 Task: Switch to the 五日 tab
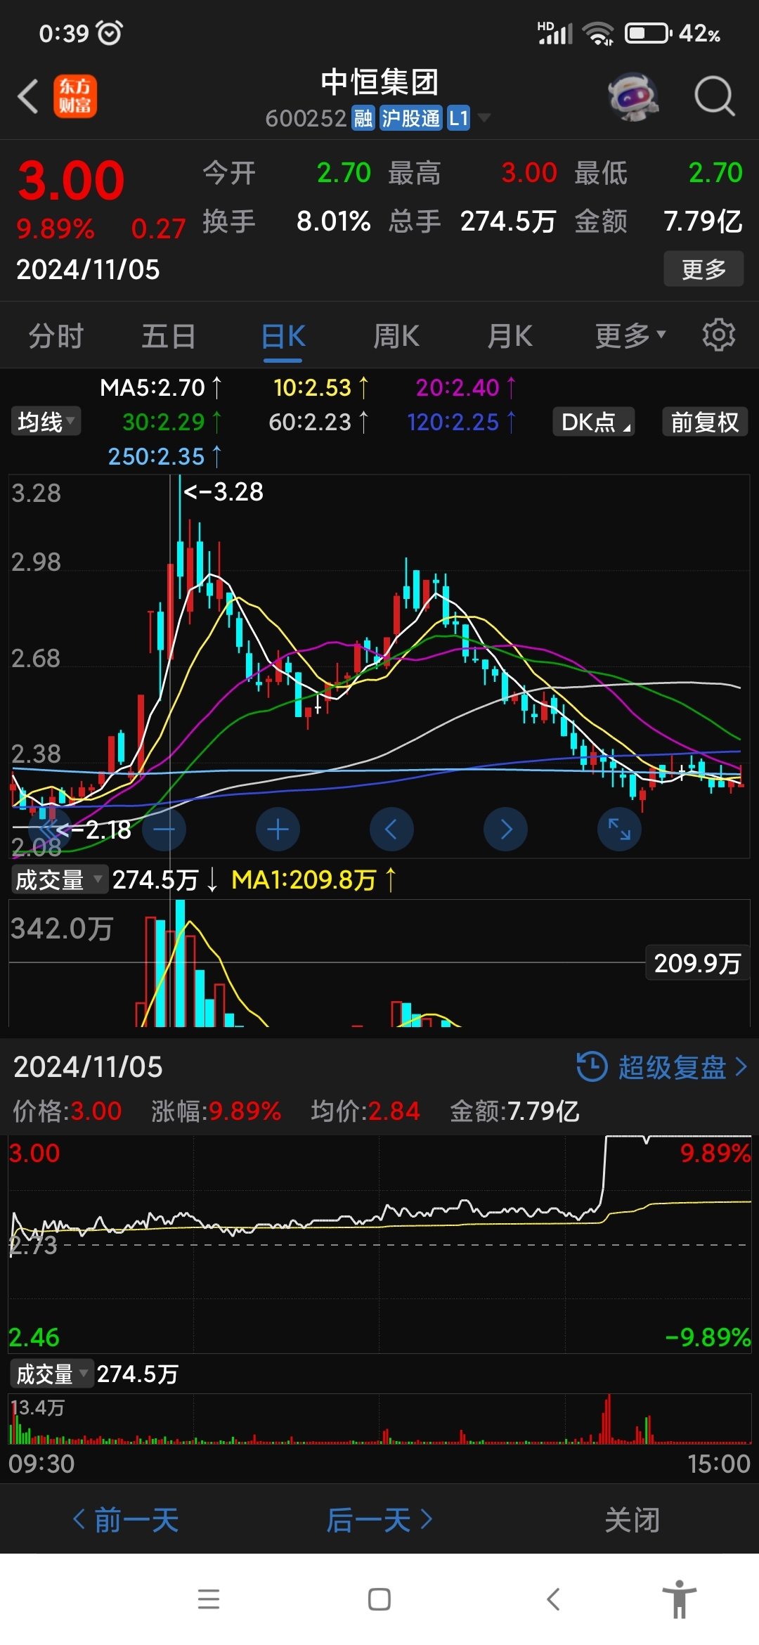[169, 336]
